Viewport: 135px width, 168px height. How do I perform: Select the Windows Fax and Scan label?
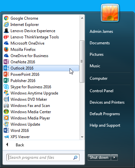click(x=30, y=106)
